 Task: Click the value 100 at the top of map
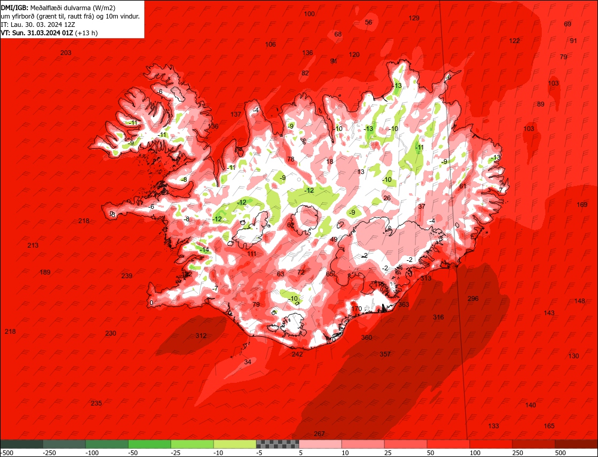tap(309, 14)
